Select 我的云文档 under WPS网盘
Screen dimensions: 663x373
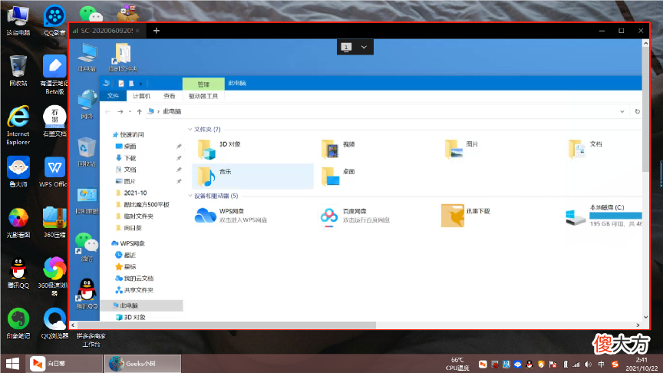click(134, 279)
